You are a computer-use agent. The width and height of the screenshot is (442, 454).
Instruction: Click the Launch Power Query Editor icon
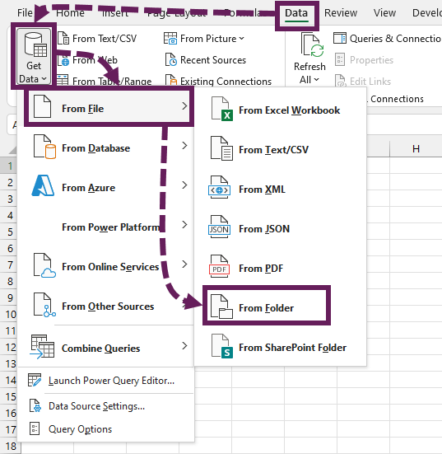(35, 380)
